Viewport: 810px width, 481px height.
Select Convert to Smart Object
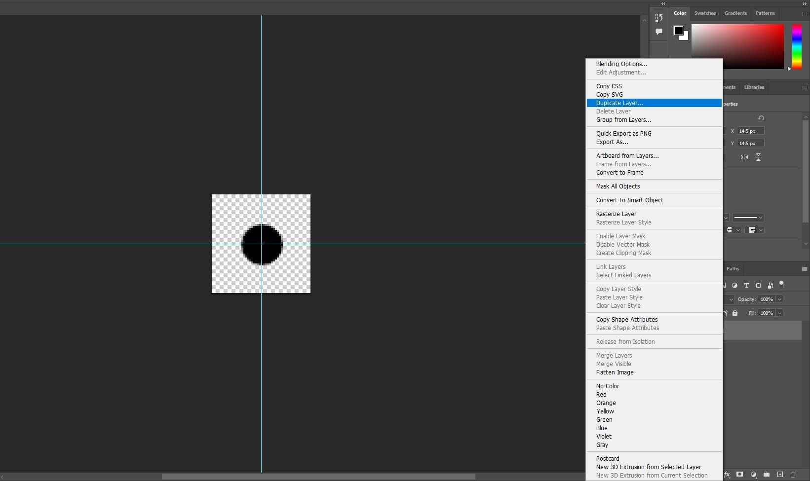pos(629,200)
